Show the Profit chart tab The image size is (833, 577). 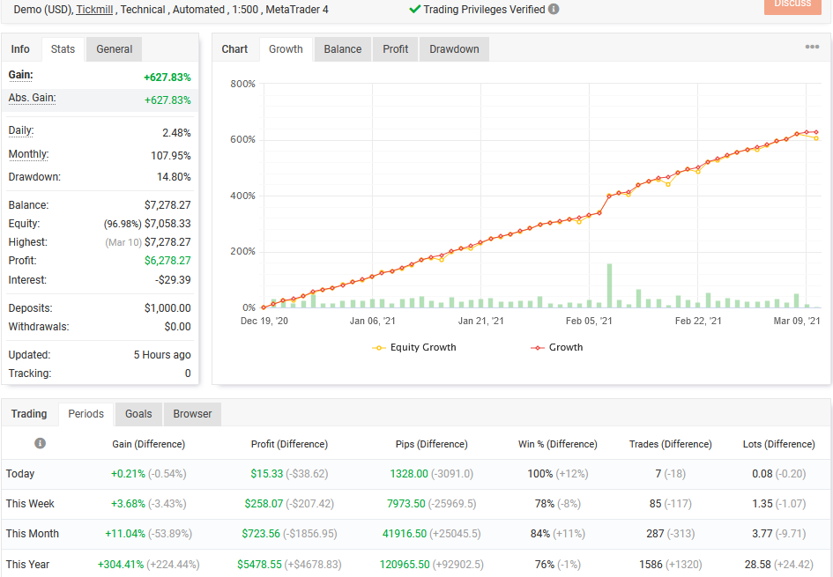click(x=396, y=49)
